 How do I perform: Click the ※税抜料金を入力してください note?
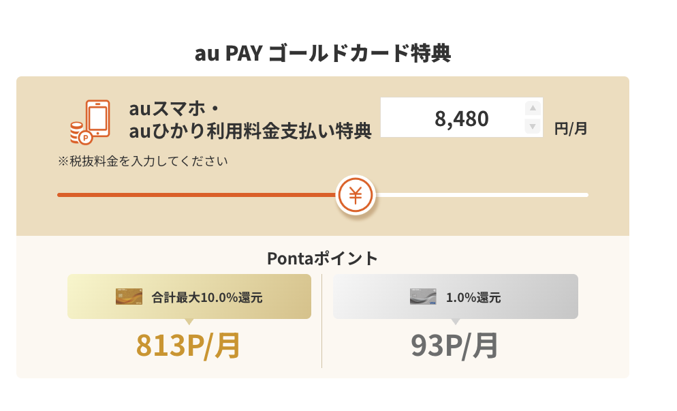click(142, 162)
